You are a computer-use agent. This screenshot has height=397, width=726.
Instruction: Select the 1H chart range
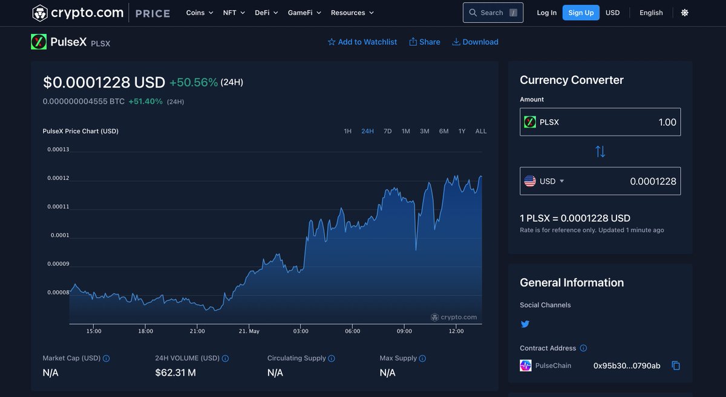pyautogui.click(x=348, y=131)
